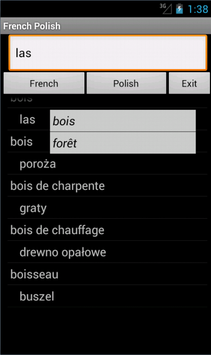Choose 'forêt' from the suggestion dropdown
This screenshot has height=355, width=211.
pyautogui.click(x=123, y=143)
